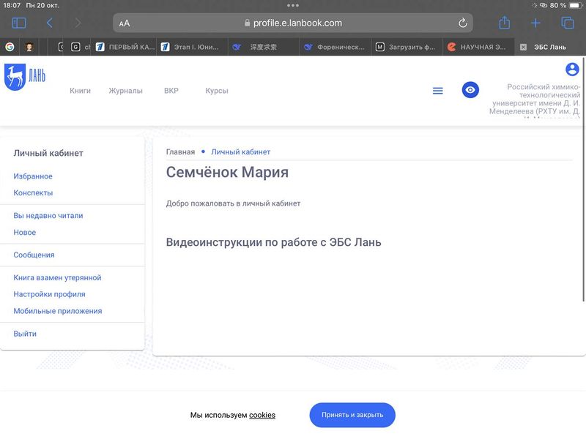Tap the Safari share icon
This screenshot has height=439, width=586.
click(504, 23)
